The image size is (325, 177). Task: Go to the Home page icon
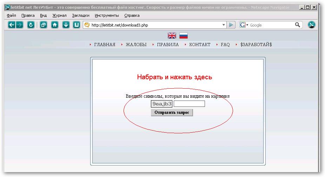(x=55, y=25)
